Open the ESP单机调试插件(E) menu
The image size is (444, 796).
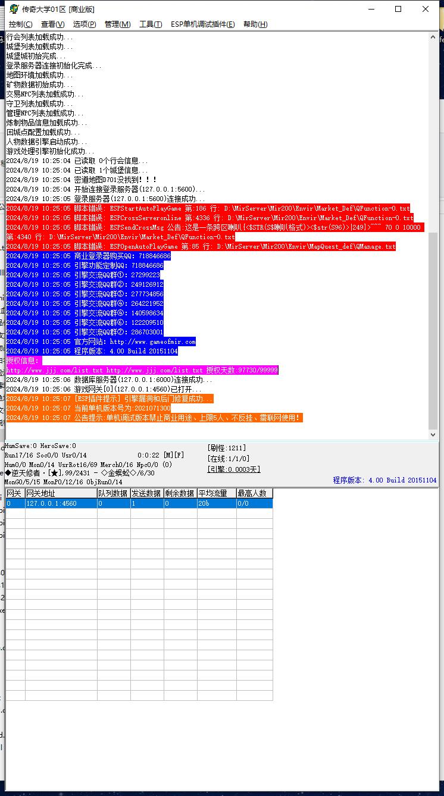click(202, 24)
